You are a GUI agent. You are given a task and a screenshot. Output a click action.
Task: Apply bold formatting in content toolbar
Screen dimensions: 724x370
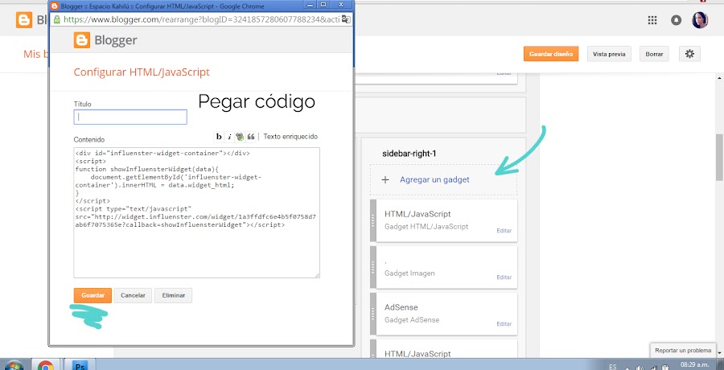coord(219,137)
